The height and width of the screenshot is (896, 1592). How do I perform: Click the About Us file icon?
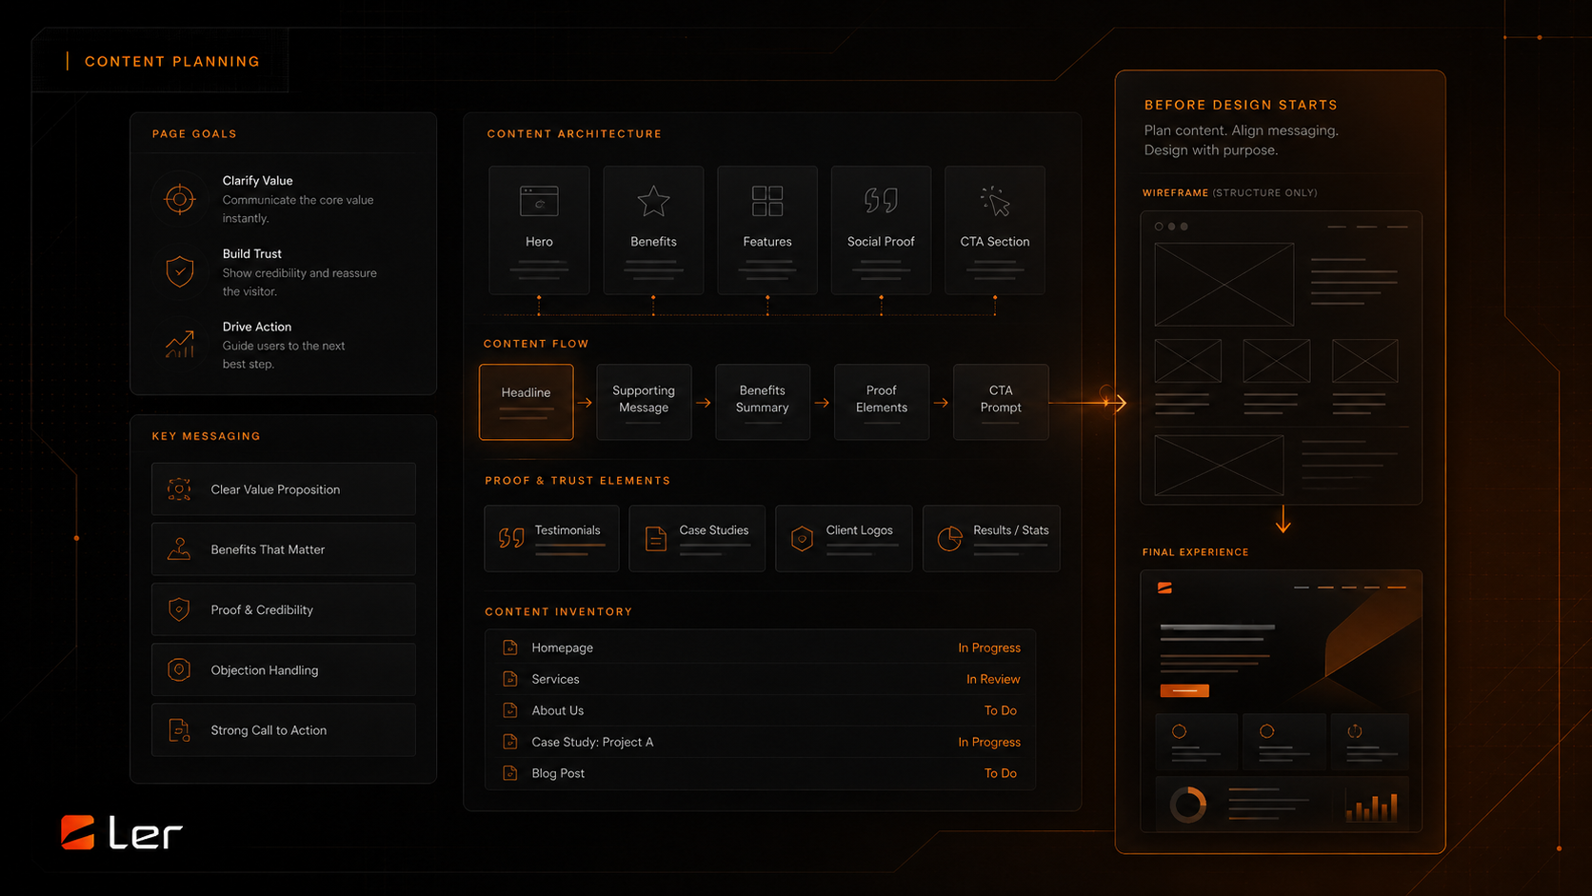510,710
